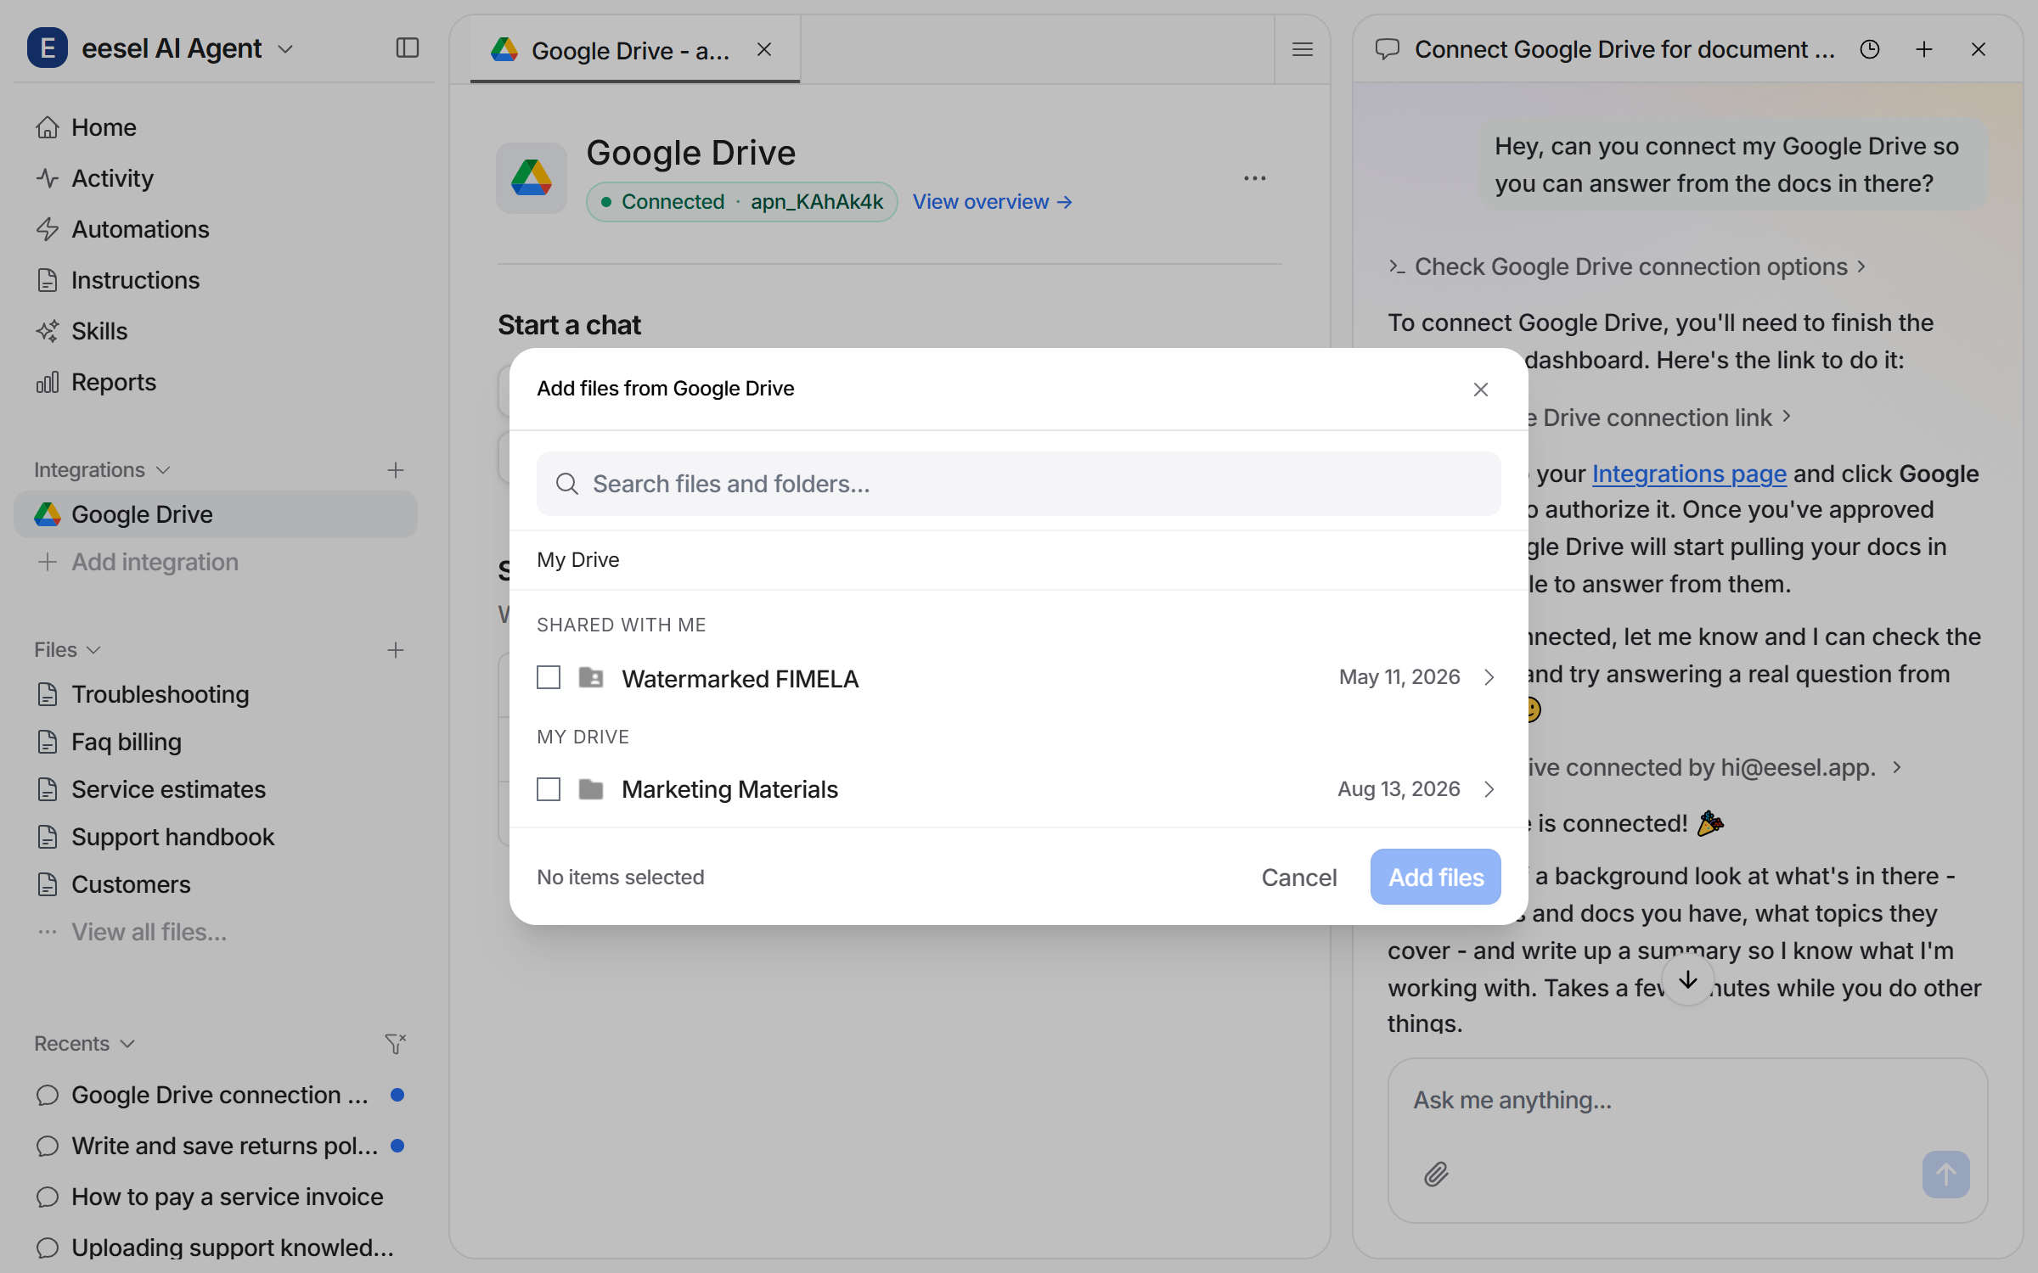
Task: Click the chat bubble icon in panel header
Action: (x=1388, y=50)
